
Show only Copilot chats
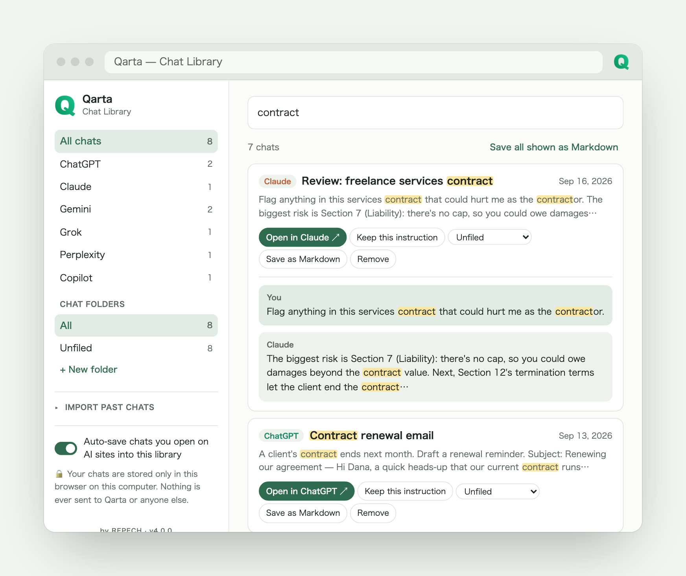pos(136,278)
